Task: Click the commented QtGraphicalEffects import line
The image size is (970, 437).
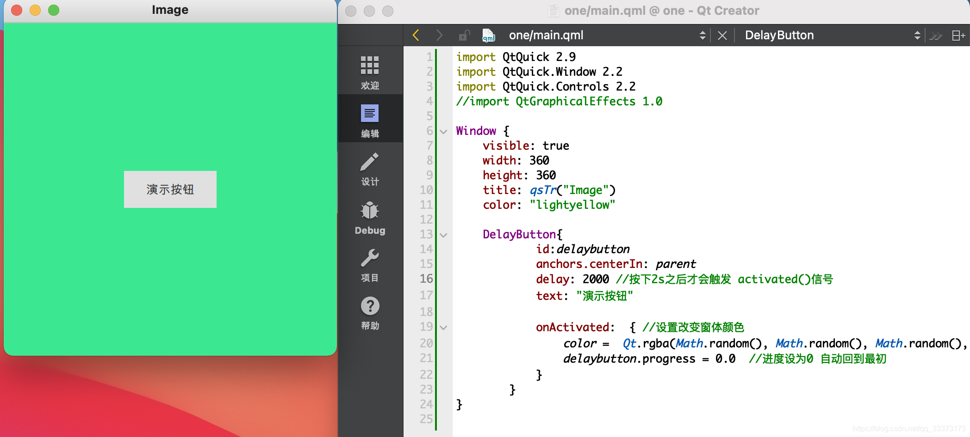Action: click(559, 101)
